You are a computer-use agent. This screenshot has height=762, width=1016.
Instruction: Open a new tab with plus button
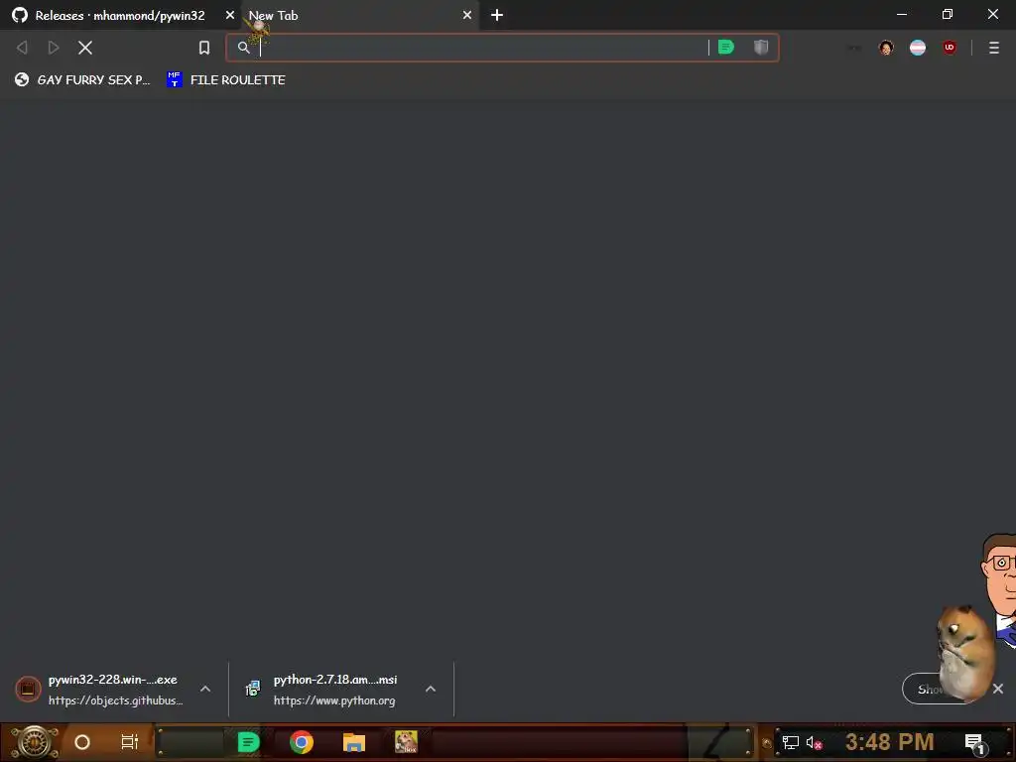coord(497,15)
